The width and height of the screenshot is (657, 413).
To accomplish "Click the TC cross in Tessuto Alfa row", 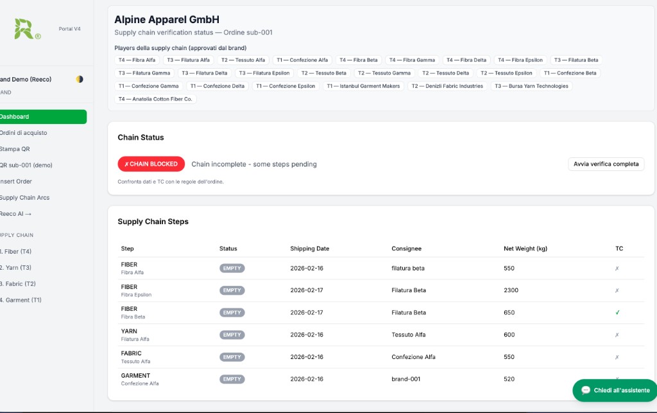I will click(x=617, y=357).
